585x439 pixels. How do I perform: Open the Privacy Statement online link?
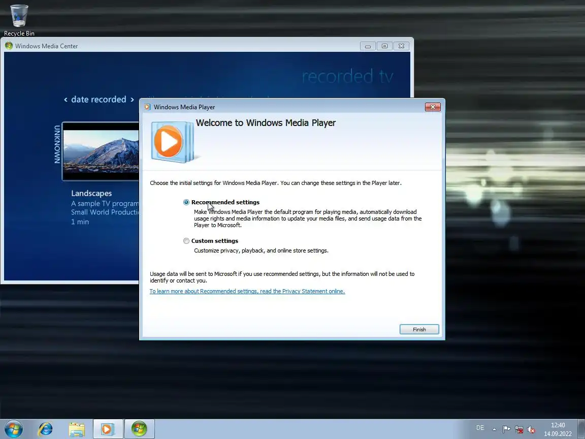pyautogui.click(x=247, y=291)
